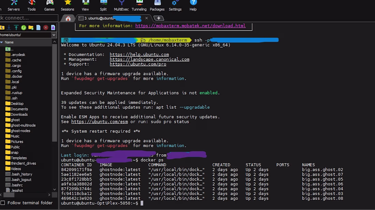Select the .docker folder
The image size is (375, 210).
click(14, 76)
